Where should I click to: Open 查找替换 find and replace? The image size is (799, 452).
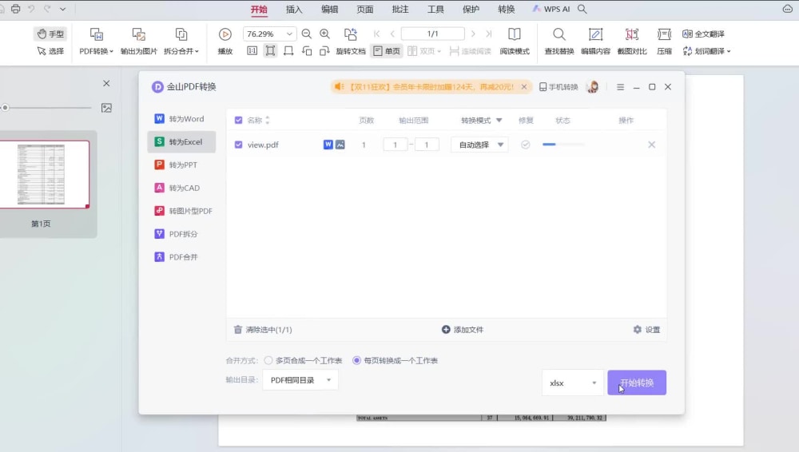point(559,42)
